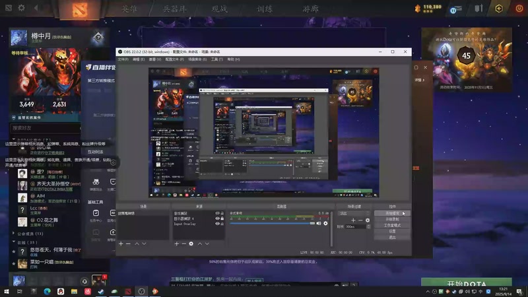Open the 樽中月 profile avatar
The image size is (528, 297).
pyautogui.click(x=19, y=38)
